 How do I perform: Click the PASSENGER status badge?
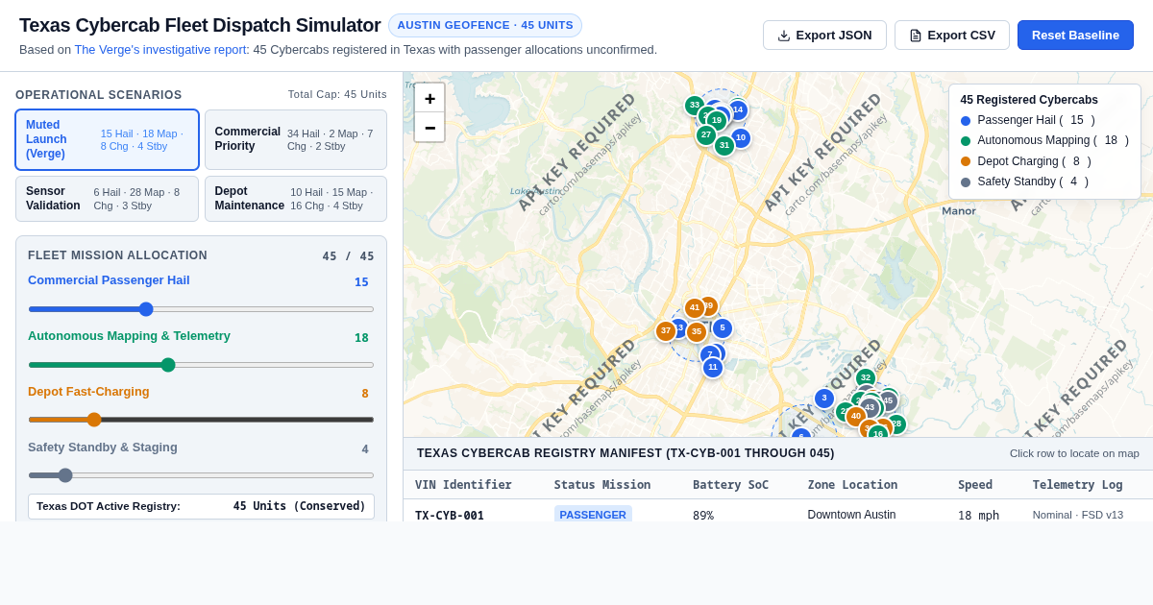(593, 515)
